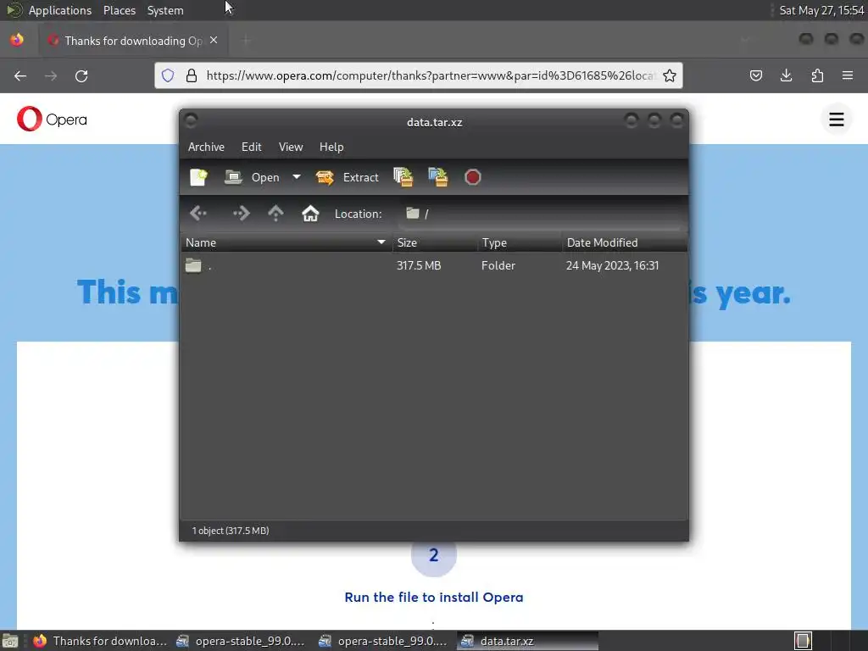Switch to Firefox 'Thanks for downloa...' taskbar item
This screenshot has width=868, height=651.
100,641
